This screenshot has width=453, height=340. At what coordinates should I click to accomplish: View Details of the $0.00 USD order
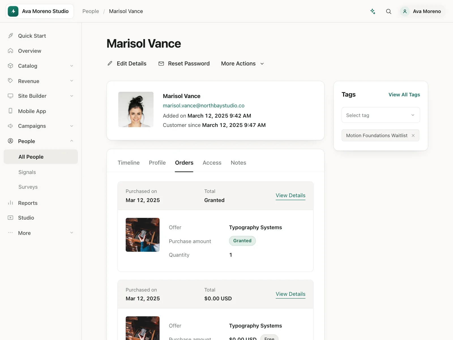pos(290,294)
